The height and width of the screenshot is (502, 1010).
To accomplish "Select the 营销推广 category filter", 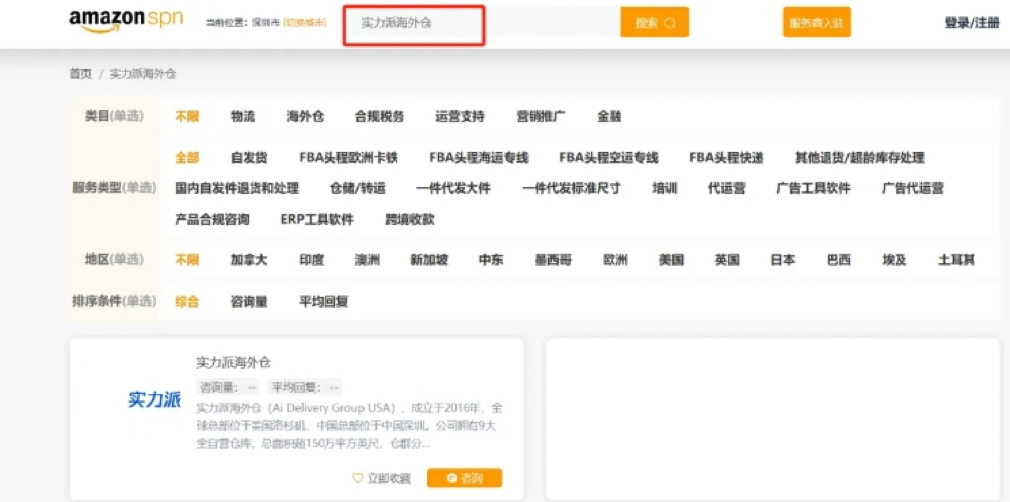I will click(541, 116).
